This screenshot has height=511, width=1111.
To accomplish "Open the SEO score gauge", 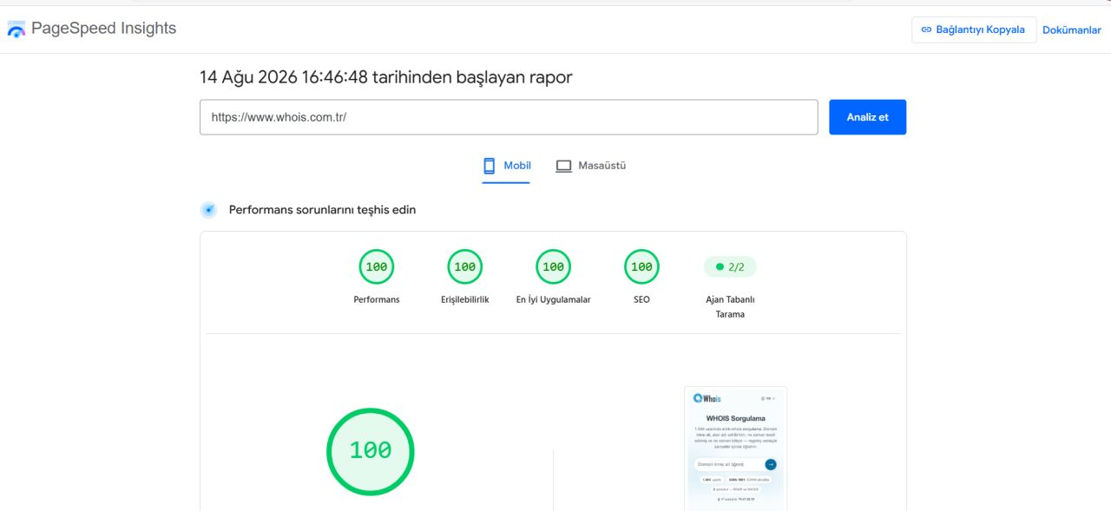I will [x=641, y=267].
